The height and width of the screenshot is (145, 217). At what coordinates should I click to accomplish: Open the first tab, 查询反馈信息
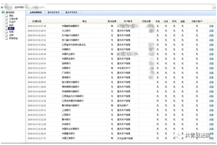36,12
